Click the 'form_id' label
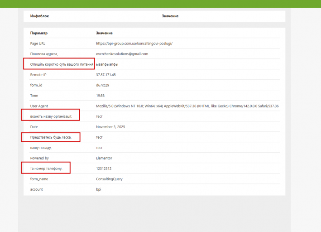The width and height of the screenshot is (321, 232). coord(36,85)
